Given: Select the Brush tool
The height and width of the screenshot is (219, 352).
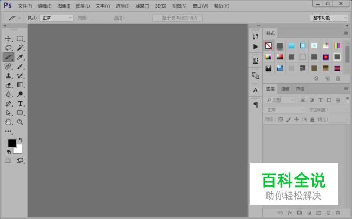Looking at the screenshot, I should click(x=20, y=67).
